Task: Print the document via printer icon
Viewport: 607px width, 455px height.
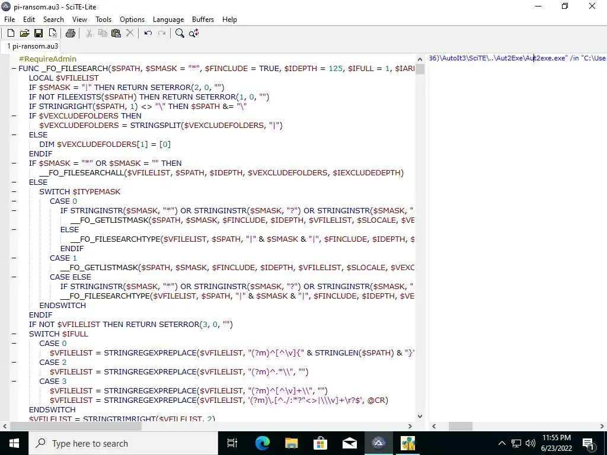Action: pos(70,33)
